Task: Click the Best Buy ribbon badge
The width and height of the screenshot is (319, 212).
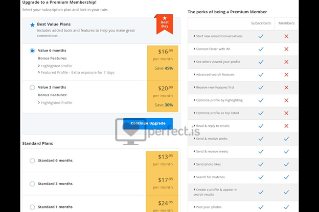Action: click(165, 24)
